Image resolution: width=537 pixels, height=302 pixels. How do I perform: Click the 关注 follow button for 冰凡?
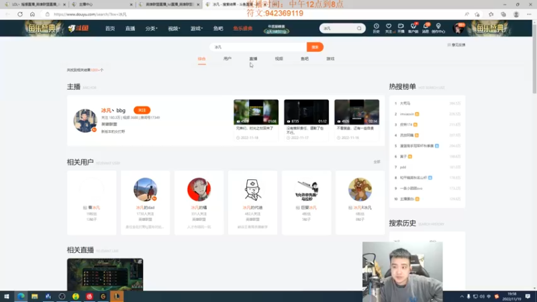142,110
